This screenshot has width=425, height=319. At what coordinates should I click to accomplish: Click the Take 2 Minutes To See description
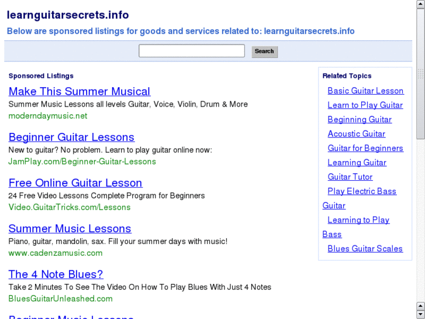pos(140,287)
